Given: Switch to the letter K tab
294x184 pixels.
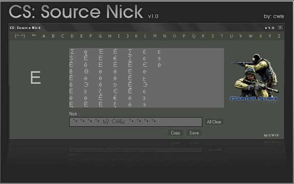Looking at the screenshot, I should [x=136, y=36].
